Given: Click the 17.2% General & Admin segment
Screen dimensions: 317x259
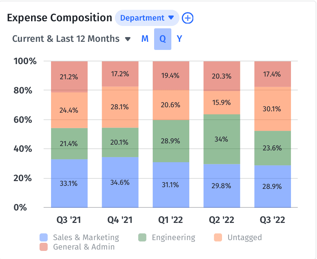Looking at the screenshot, I should click(120, 73).
